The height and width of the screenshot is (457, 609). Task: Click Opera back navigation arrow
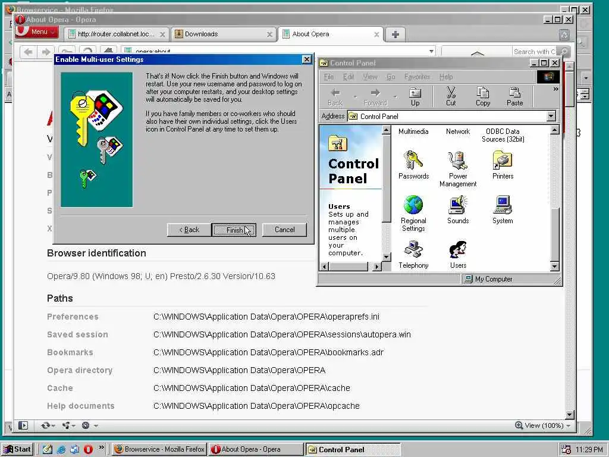click(x=29, y=52)
